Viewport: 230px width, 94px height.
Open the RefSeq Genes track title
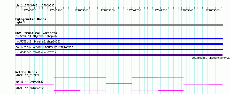click(26, 72)
